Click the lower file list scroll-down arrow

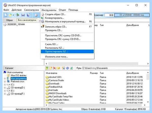[x=148, y=102]
